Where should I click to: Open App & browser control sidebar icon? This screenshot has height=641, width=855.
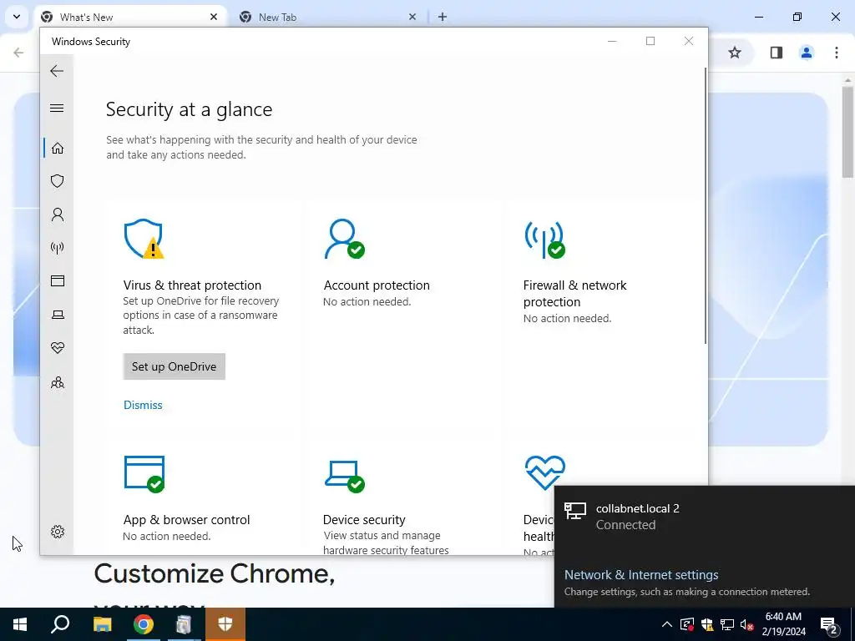(x=58, y=280)
